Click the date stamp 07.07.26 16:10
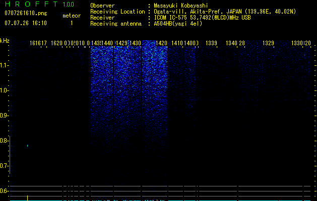 [x=26, y=23]
